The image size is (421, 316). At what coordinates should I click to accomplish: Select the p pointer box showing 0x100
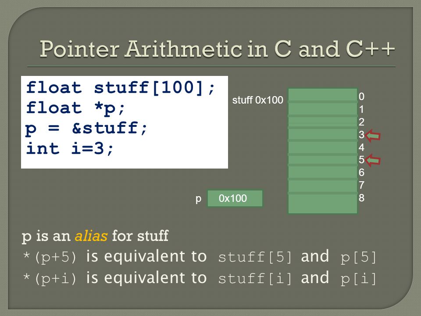click(235, 198)
